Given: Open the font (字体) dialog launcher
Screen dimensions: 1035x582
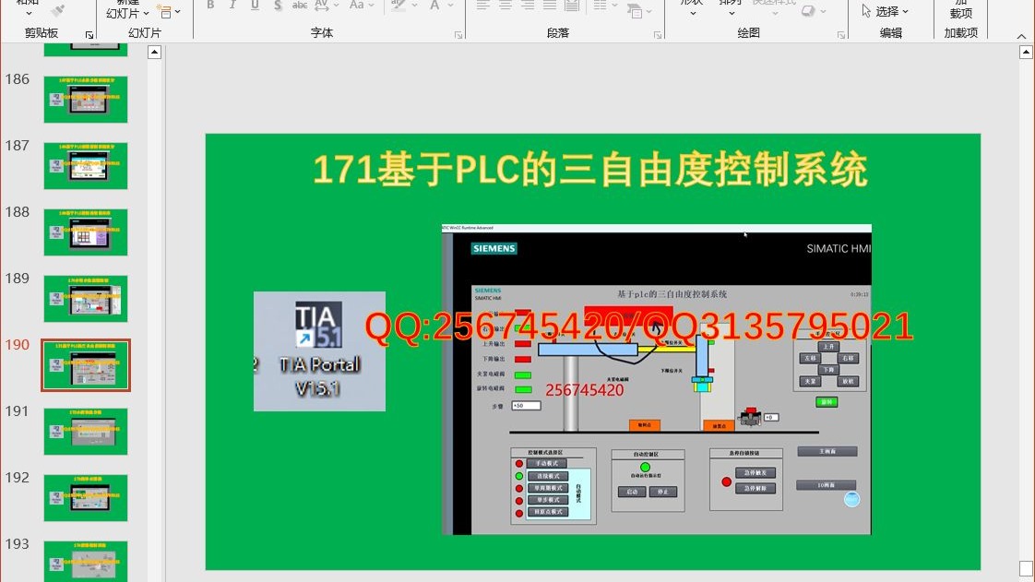Looking at the screenshot, I should coord(458,34).
